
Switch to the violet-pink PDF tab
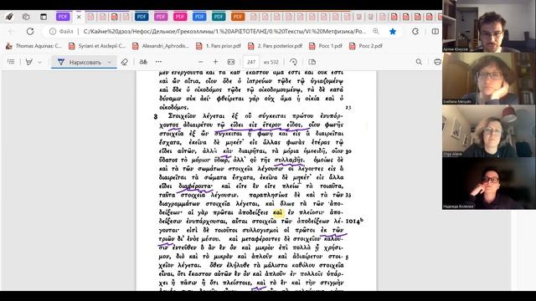tap(161, 17)
